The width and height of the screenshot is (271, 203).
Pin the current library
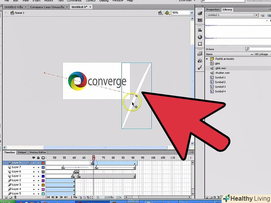(x=262, y=15)
